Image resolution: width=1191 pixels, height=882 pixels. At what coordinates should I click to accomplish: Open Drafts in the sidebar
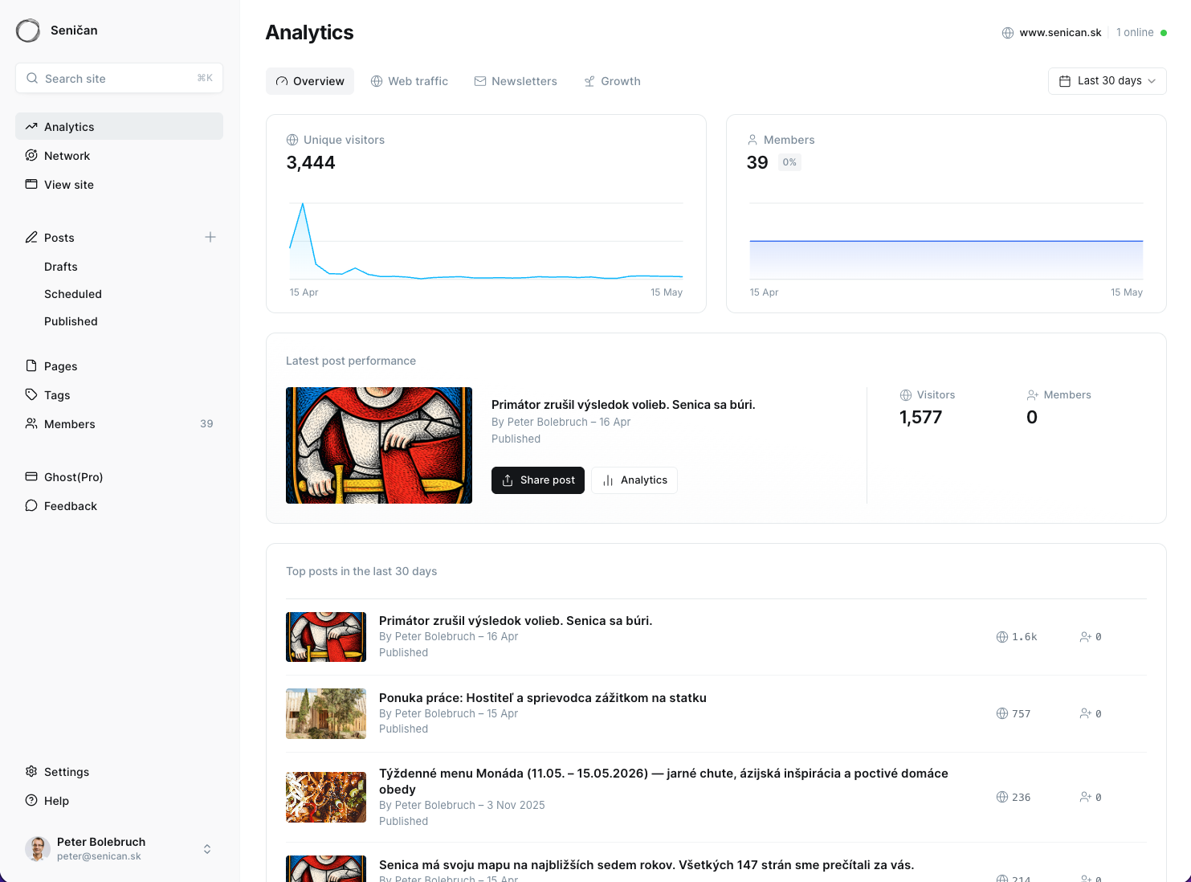point(61,267)
